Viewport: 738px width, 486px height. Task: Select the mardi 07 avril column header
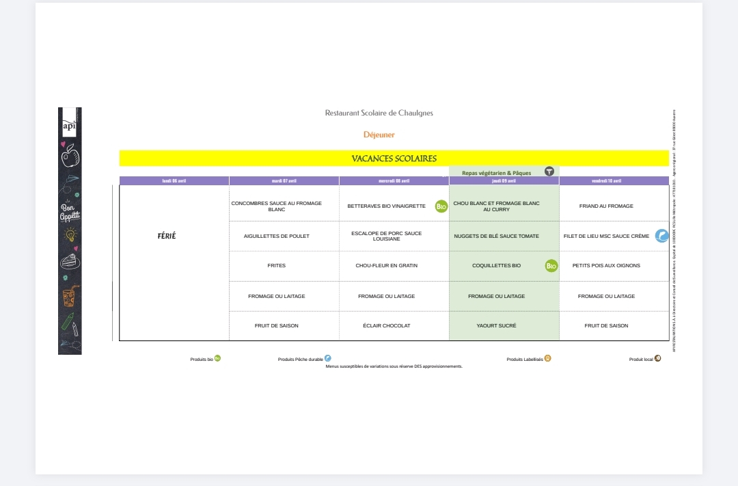click(284, 181)
